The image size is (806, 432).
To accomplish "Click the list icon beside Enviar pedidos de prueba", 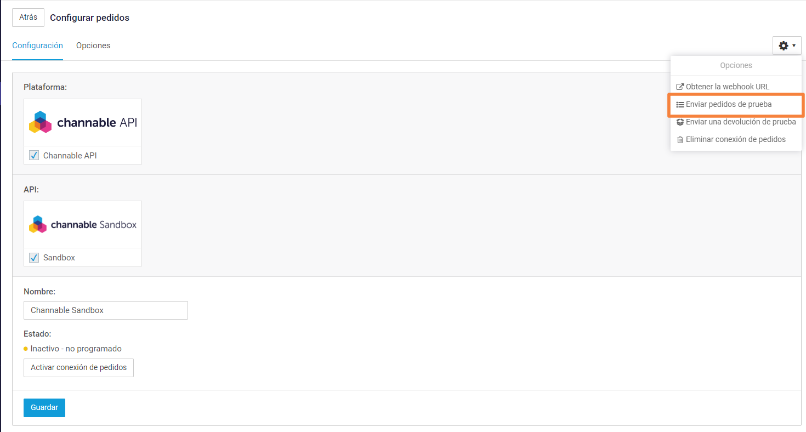I will point(680,104).
